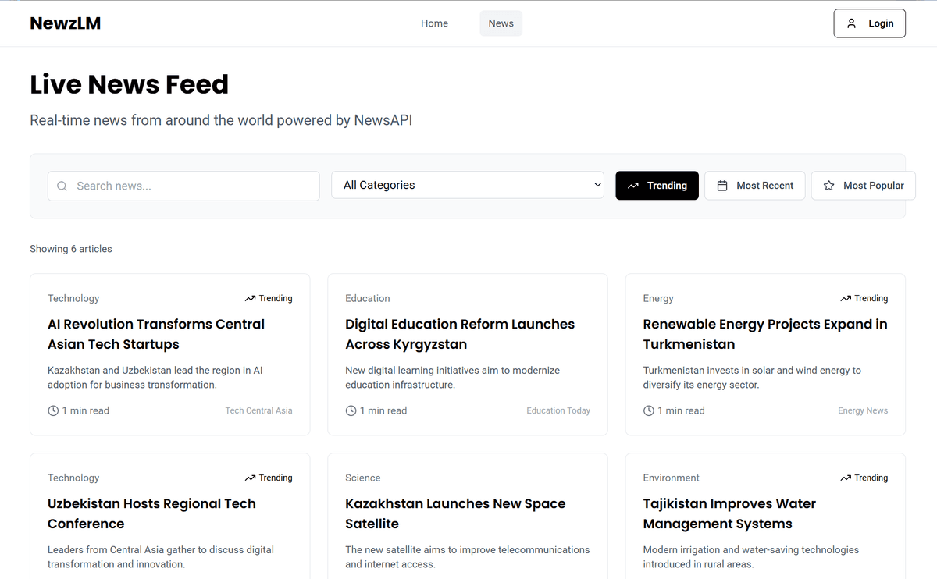This screenshot has width=937, height=579.
Task: Click clock icon on AI Revolution card
Action: 53,410
